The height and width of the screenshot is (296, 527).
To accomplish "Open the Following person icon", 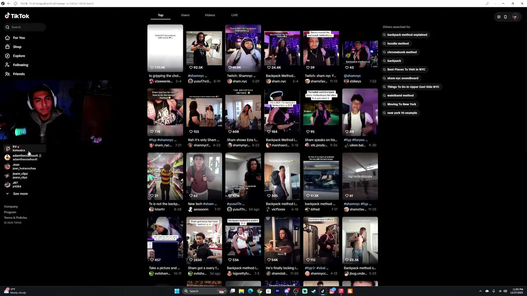I will click(x=7, y=65).
